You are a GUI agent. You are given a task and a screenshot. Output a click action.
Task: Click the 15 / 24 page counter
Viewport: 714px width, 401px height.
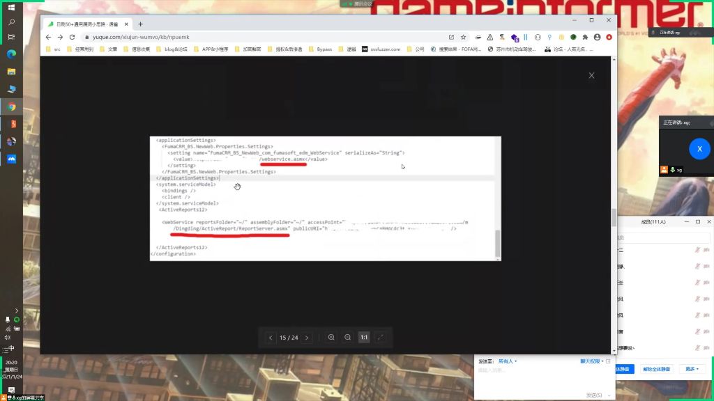(x=289, y=338)
